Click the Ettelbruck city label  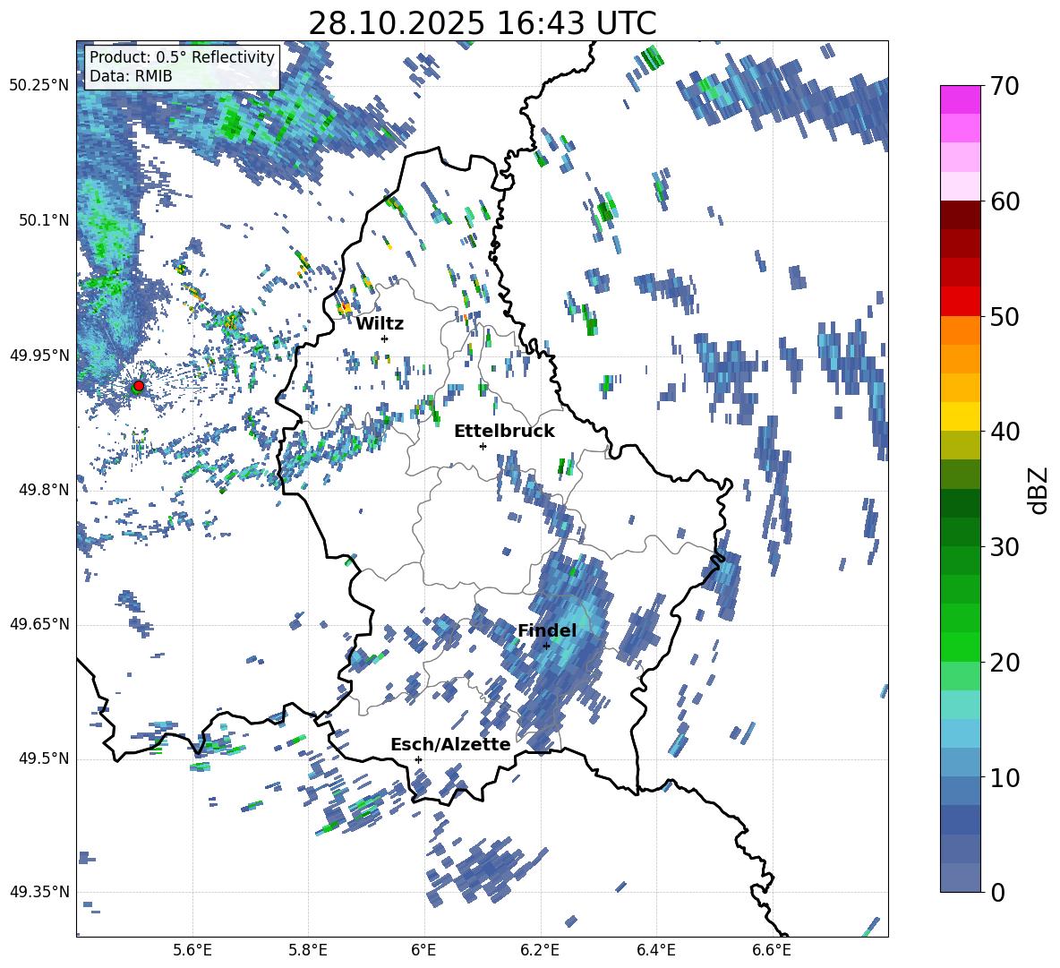point(504,432)
